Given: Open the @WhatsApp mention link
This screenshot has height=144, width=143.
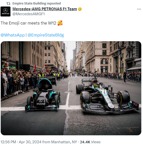Looking at the screenshot, I should (12, 35).
